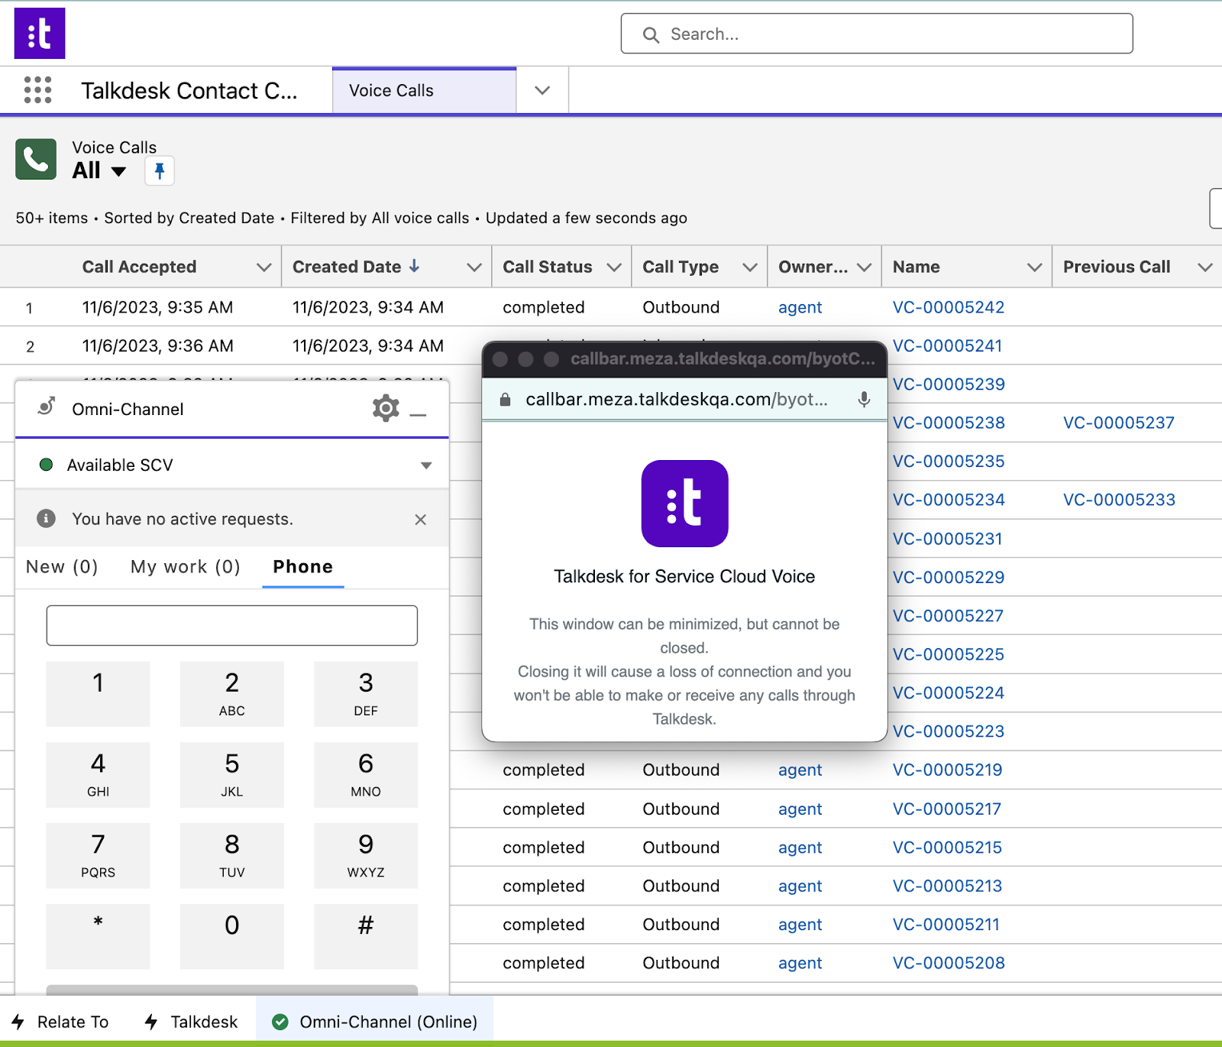Screen dimensions: 1222x1047
Task: Open the App Launcher dots grid
Action: coord(37,90)
